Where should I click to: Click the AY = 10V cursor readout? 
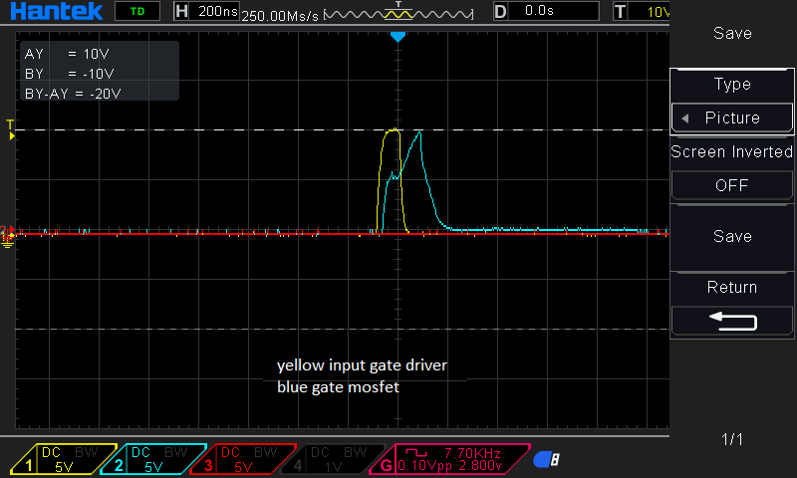(x=67, y=54)
